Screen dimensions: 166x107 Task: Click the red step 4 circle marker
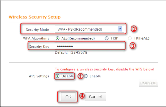82,96
